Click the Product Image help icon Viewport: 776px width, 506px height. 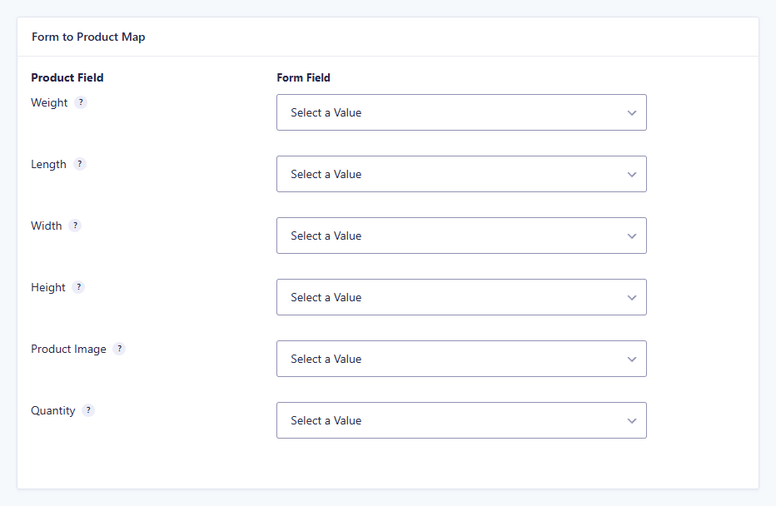coord(119,349)
